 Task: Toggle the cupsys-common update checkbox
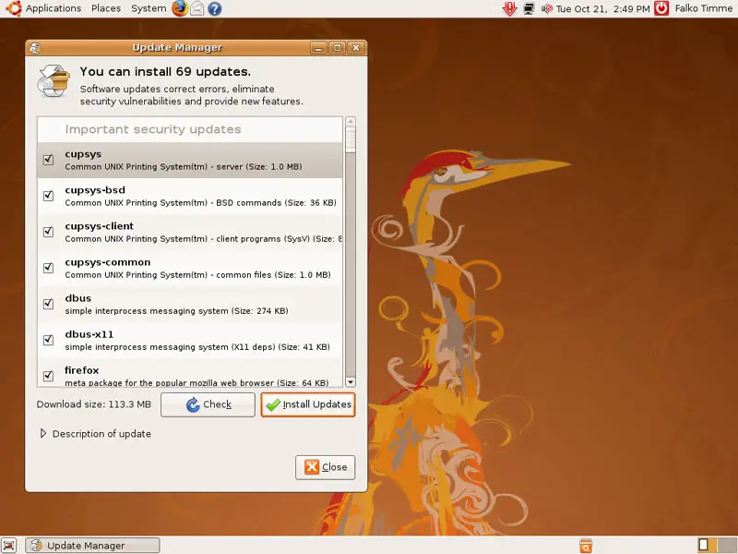(49, 268)
